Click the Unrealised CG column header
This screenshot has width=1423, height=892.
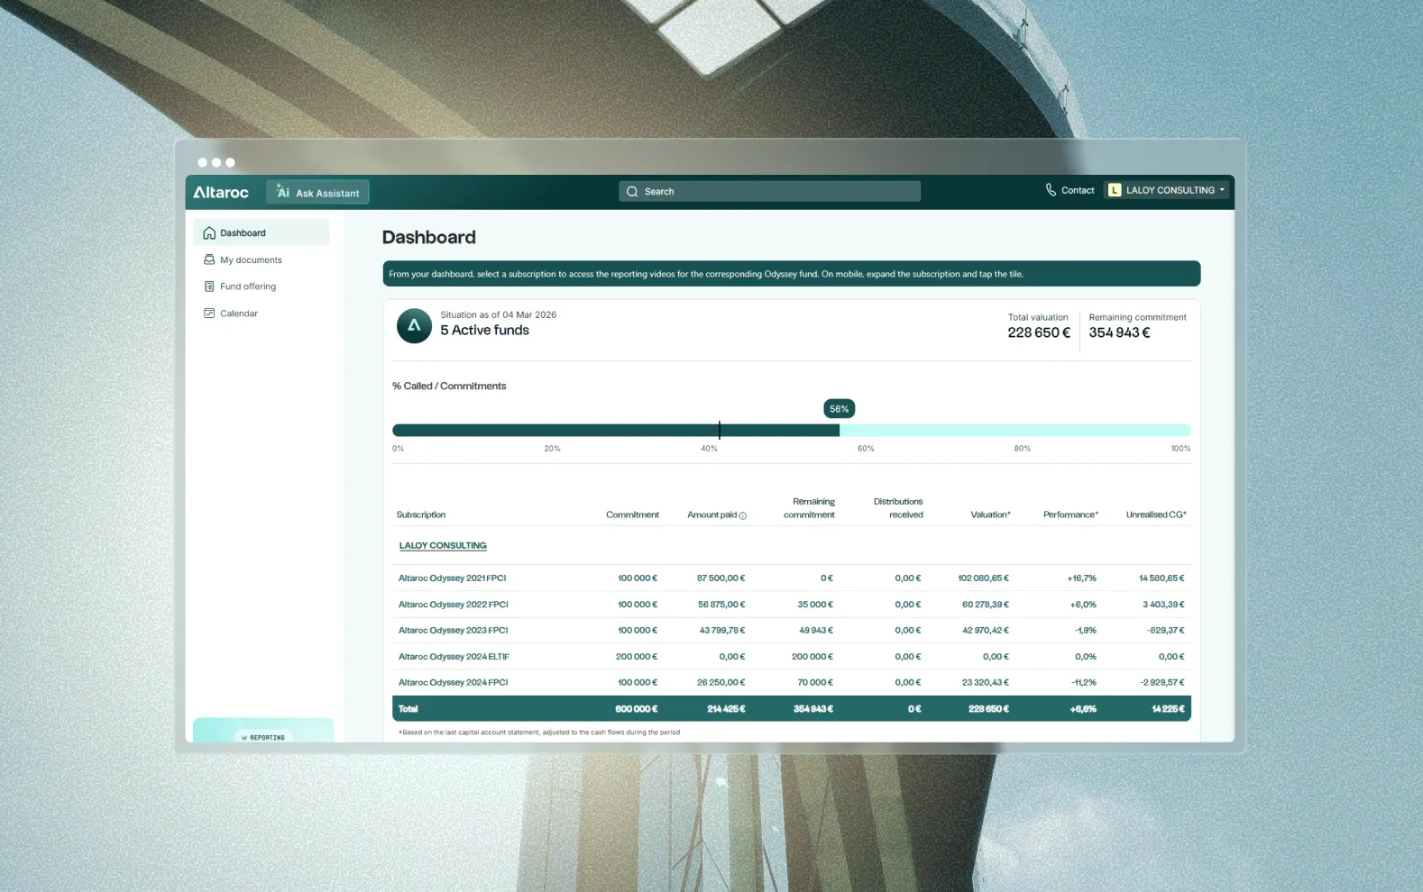click(x=1156, y=514)
